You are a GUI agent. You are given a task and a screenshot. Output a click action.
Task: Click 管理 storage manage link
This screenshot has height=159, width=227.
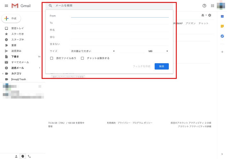tap(50, 126)
